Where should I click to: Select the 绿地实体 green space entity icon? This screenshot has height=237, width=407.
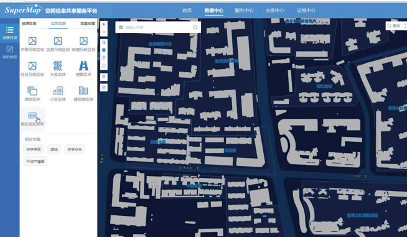click(x=32, y=93)
